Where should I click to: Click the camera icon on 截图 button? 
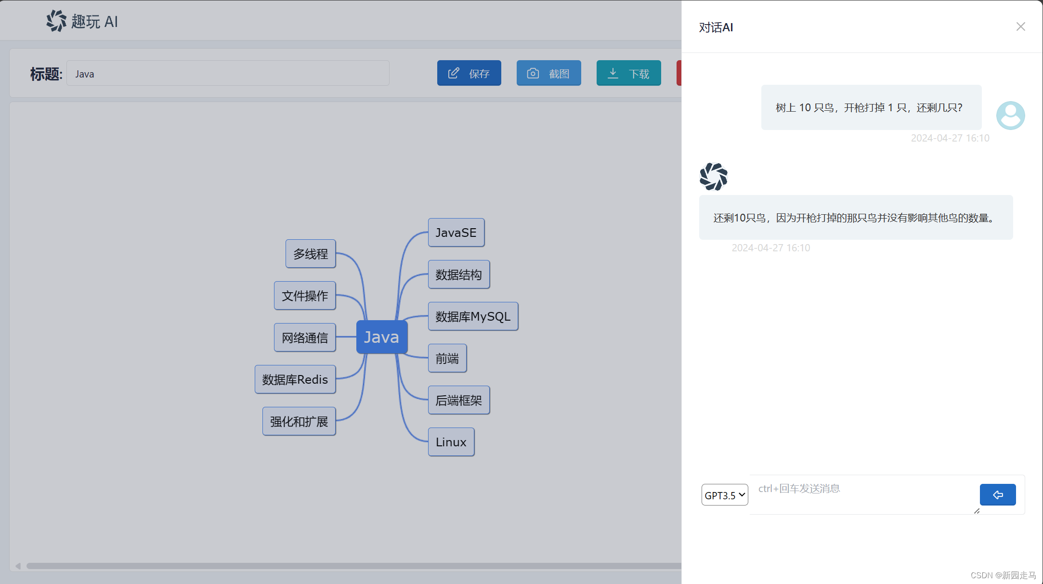533,73
